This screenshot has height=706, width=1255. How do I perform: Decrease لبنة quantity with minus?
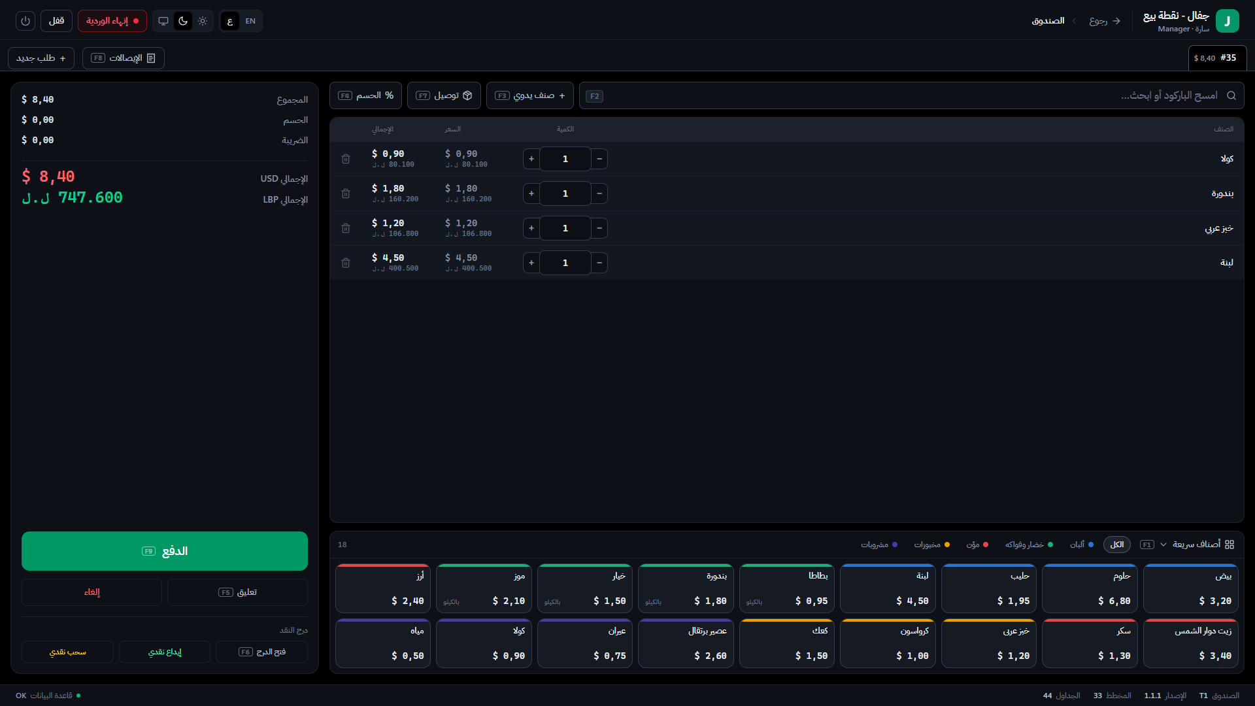click(x=599, y=263)
